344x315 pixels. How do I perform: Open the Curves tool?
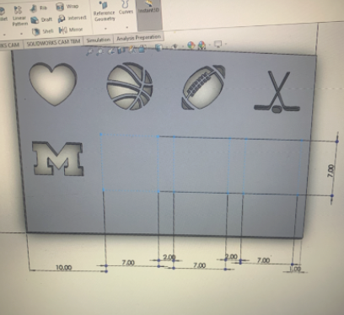click(126, 8)
